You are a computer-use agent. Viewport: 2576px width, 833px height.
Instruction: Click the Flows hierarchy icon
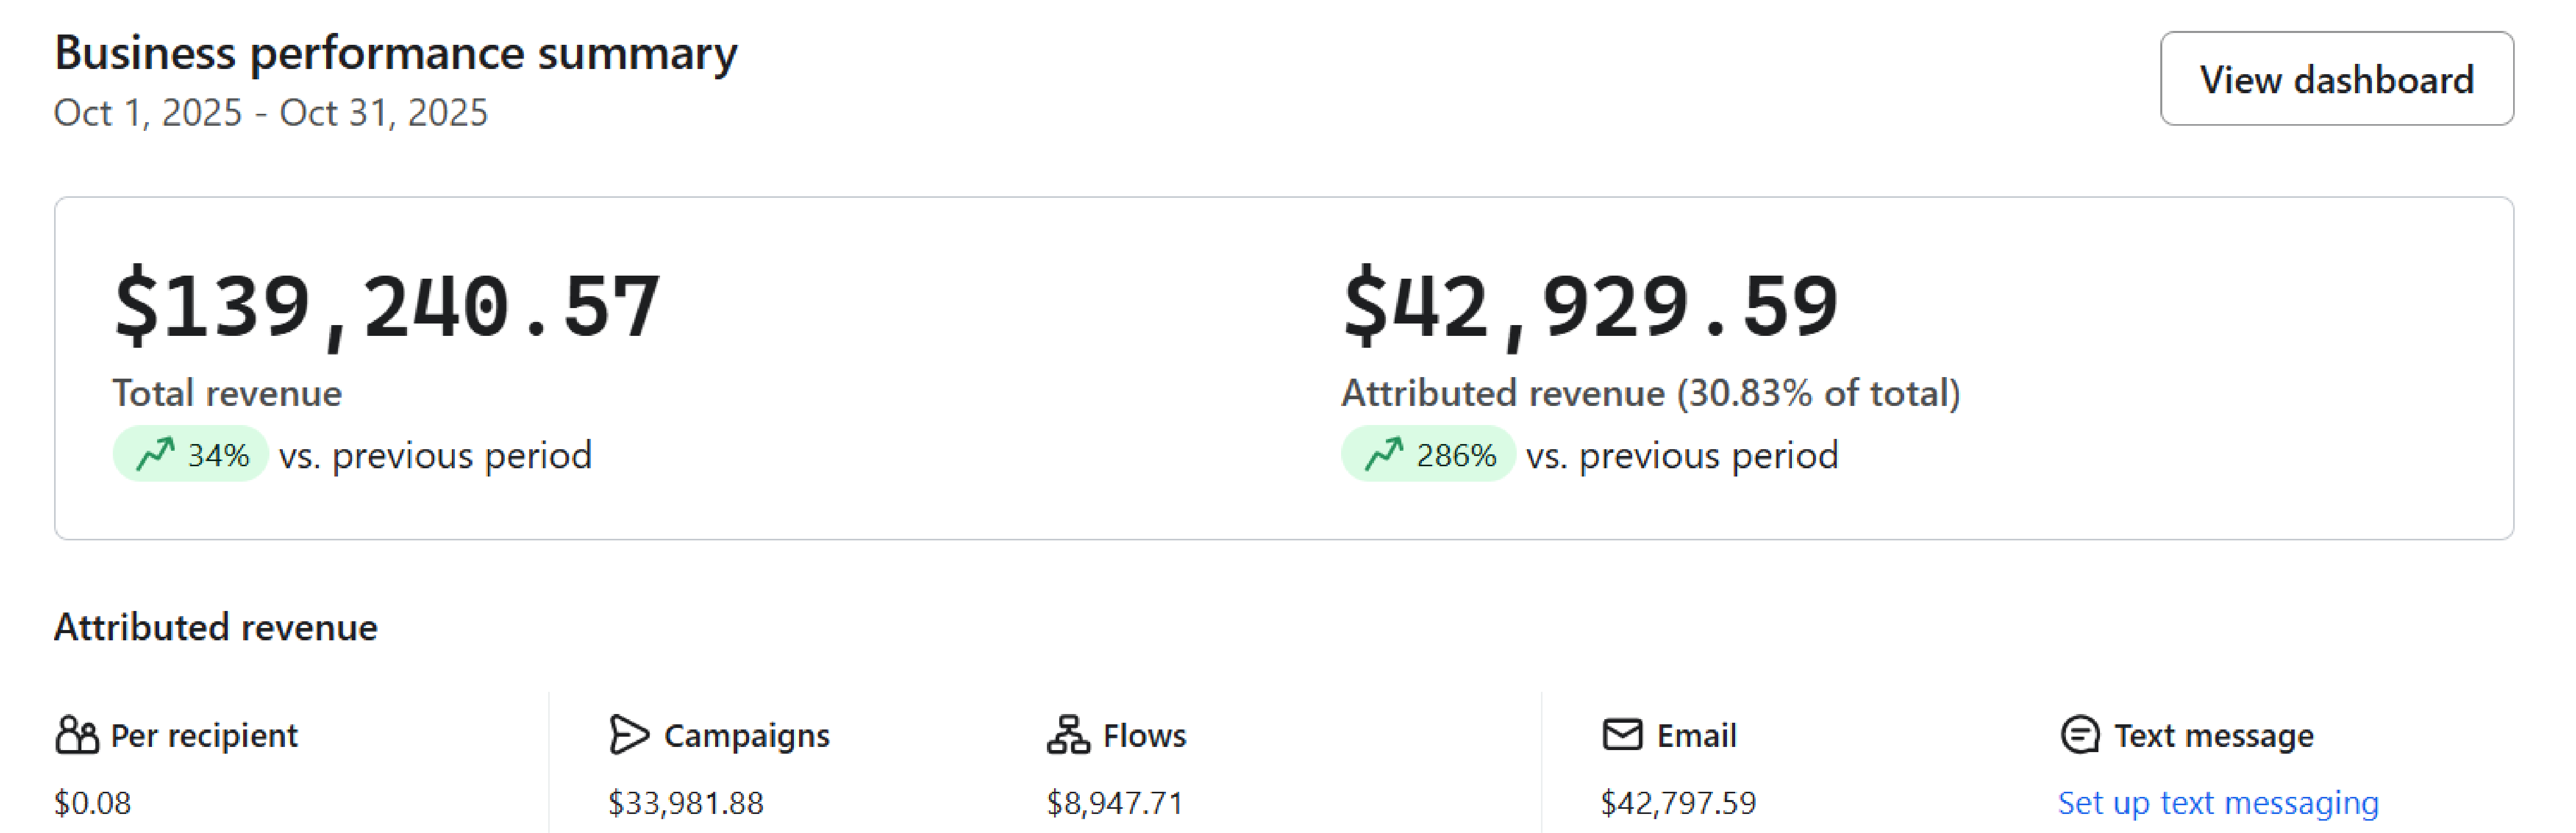[1068, 735]
